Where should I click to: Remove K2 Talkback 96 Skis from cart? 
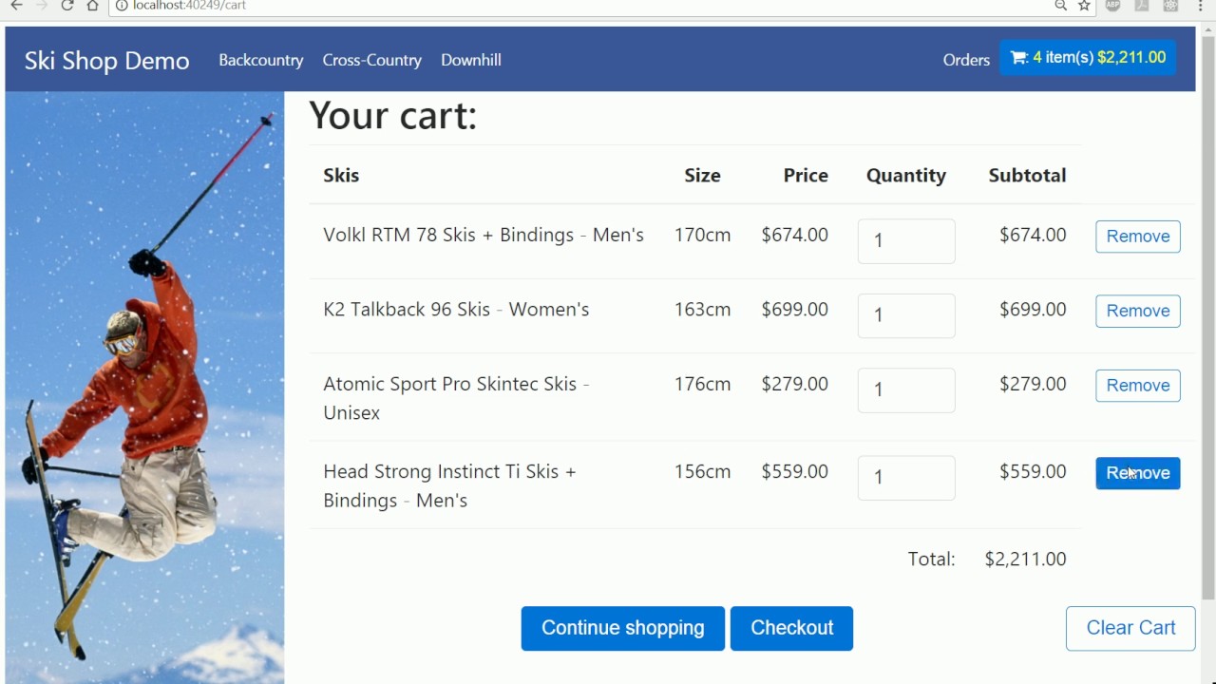[1138, 311]
